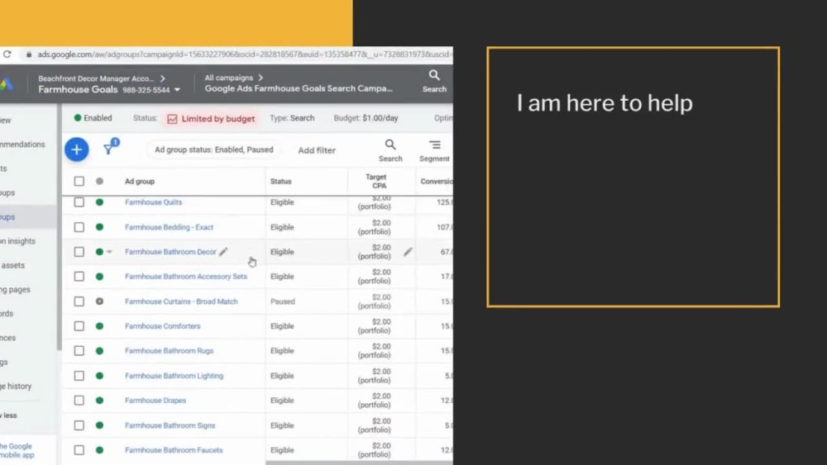Open the Farmhouse Goals account dropdown arrow
This screenshot has width=827, height=465.
(x=177, y=90)
